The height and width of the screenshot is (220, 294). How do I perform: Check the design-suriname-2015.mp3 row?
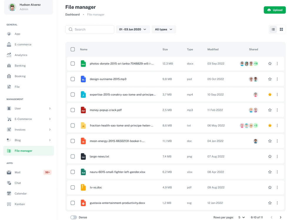tap(73, 79)
